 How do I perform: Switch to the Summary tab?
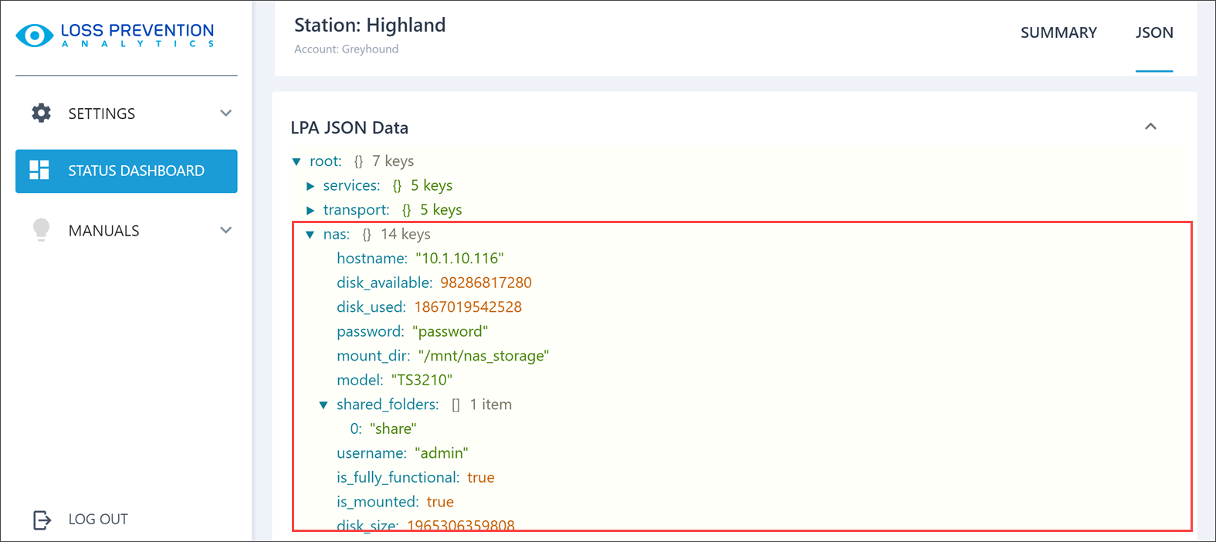coord(1058,32)
